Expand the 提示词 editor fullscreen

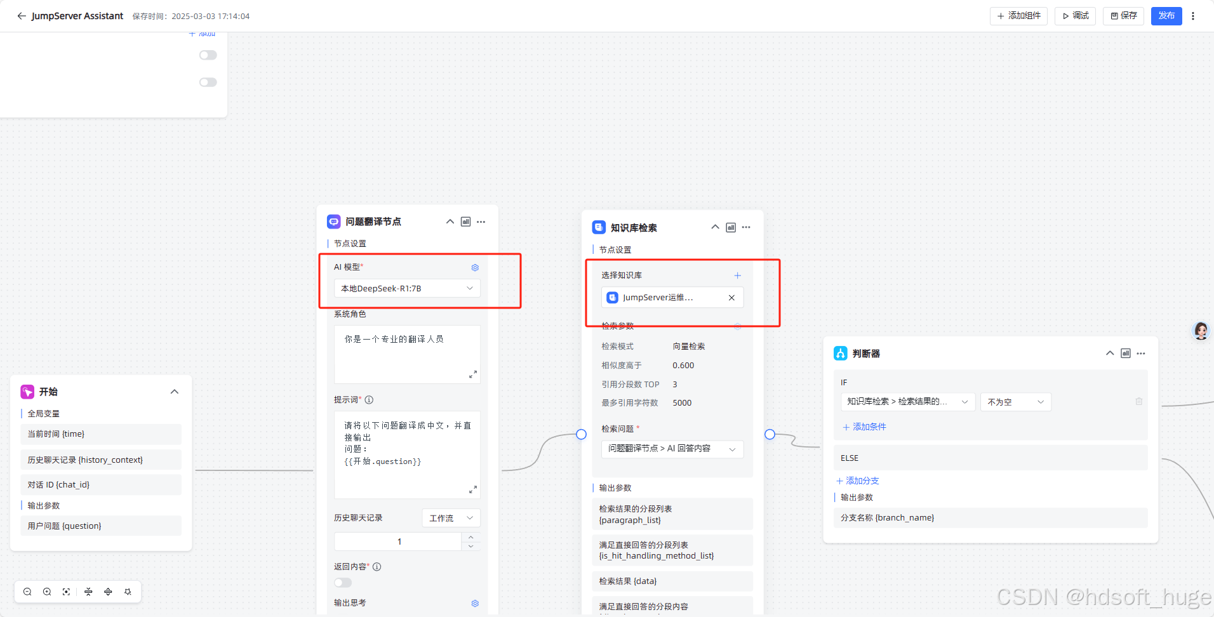473,489
